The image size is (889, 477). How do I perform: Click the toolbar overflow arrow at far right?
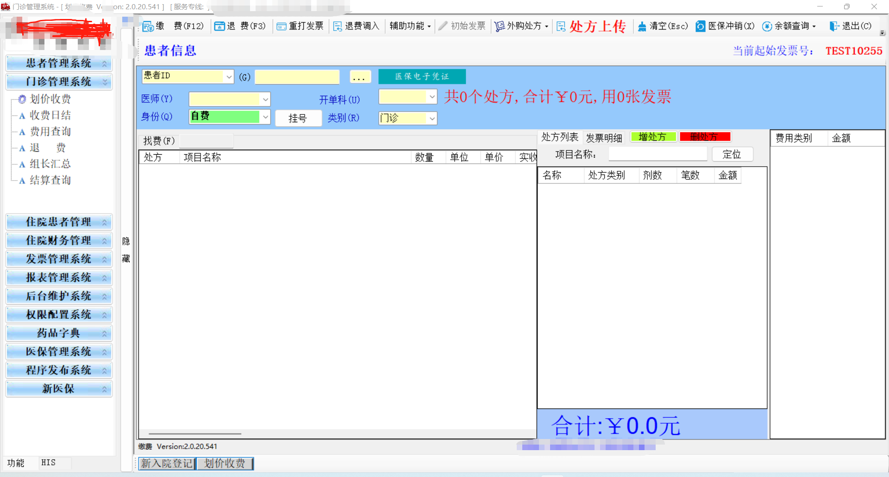point(882,33)
